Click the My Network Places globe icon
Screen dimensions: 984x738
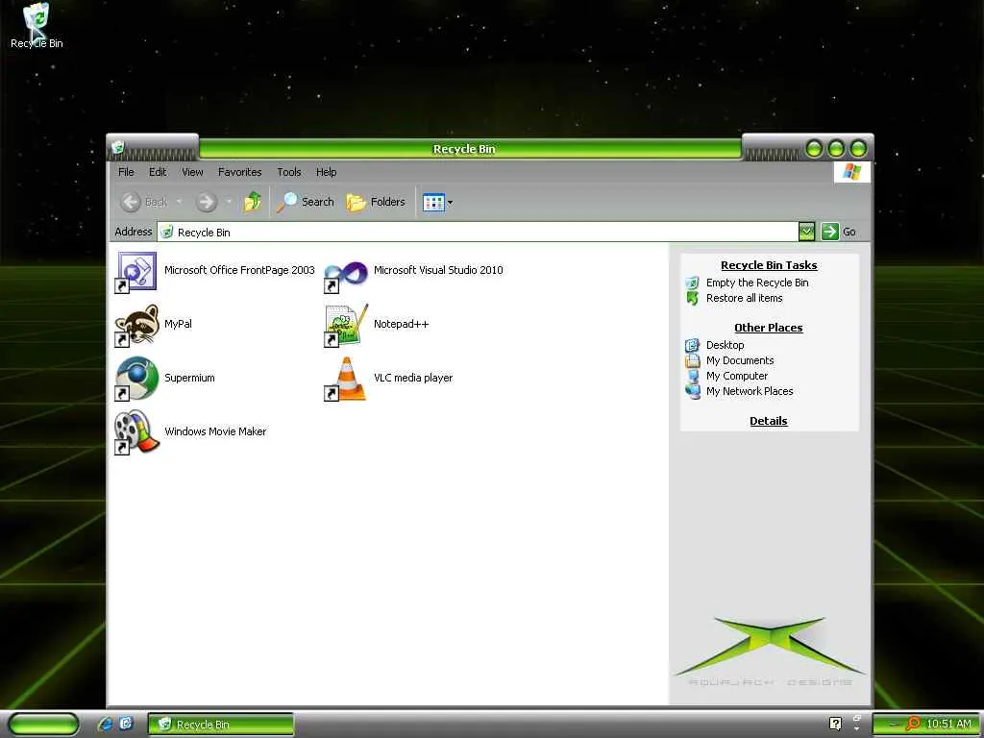(693, 392)
